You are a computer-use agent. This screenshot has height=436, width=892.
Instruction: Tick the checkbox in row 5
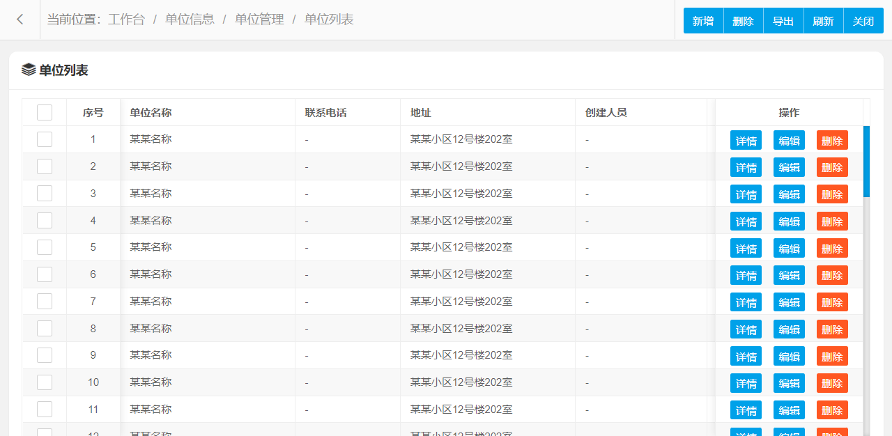click(45, 247)
